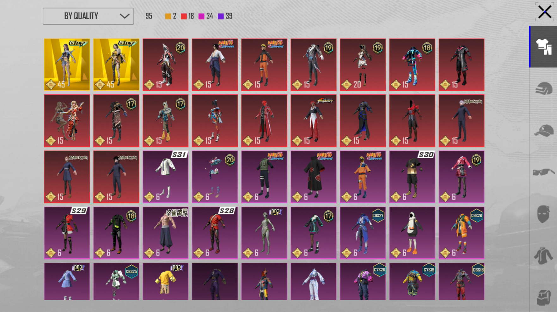Pick the black long coat with red trim
Image resolution: width=557 pixels, height=312 pixels.
(x=462, y=65)
